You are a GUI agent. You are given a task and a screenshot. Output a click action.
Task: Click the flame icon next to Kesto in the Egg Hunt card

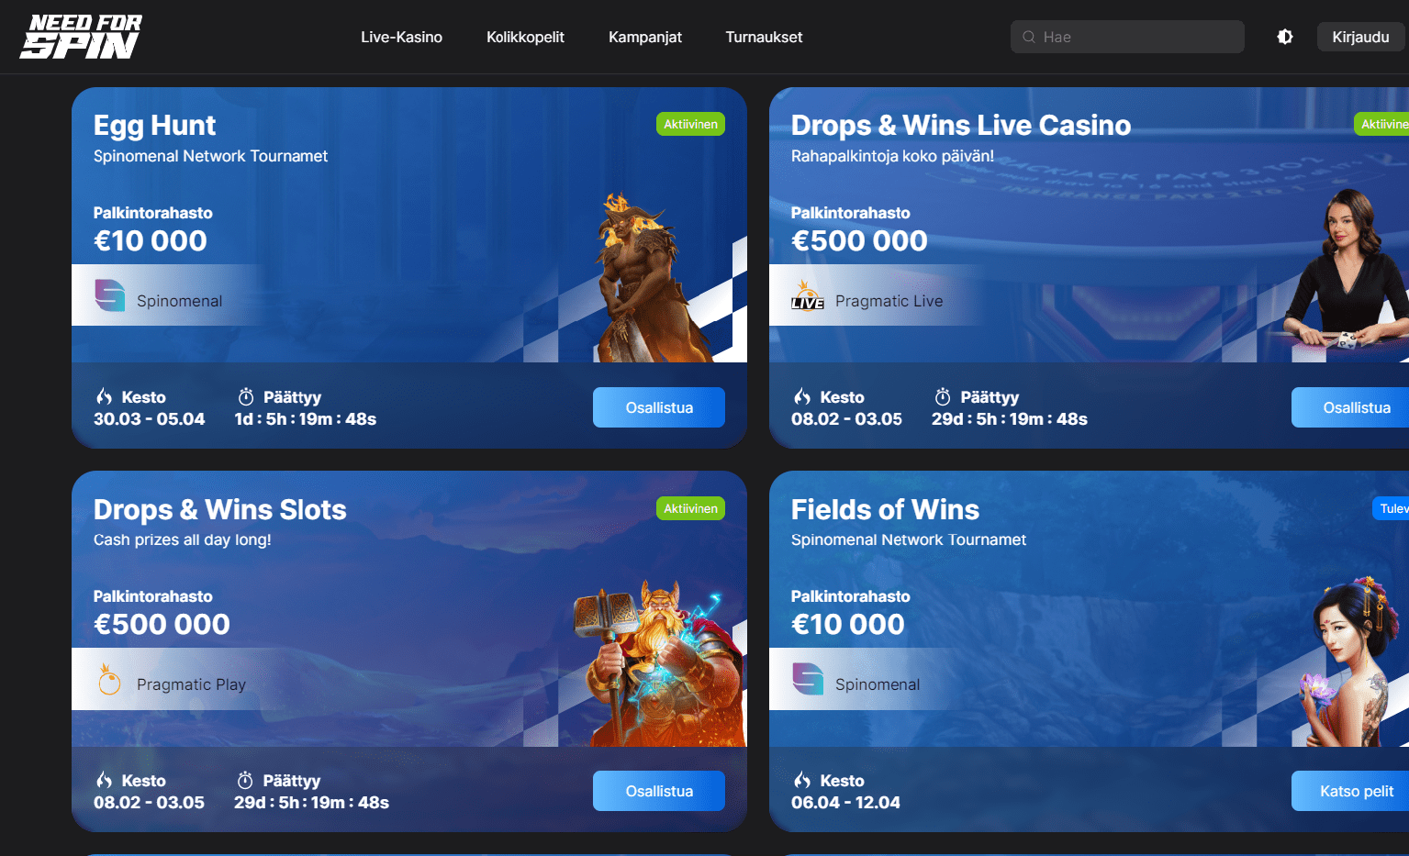(x=105, y=396)
